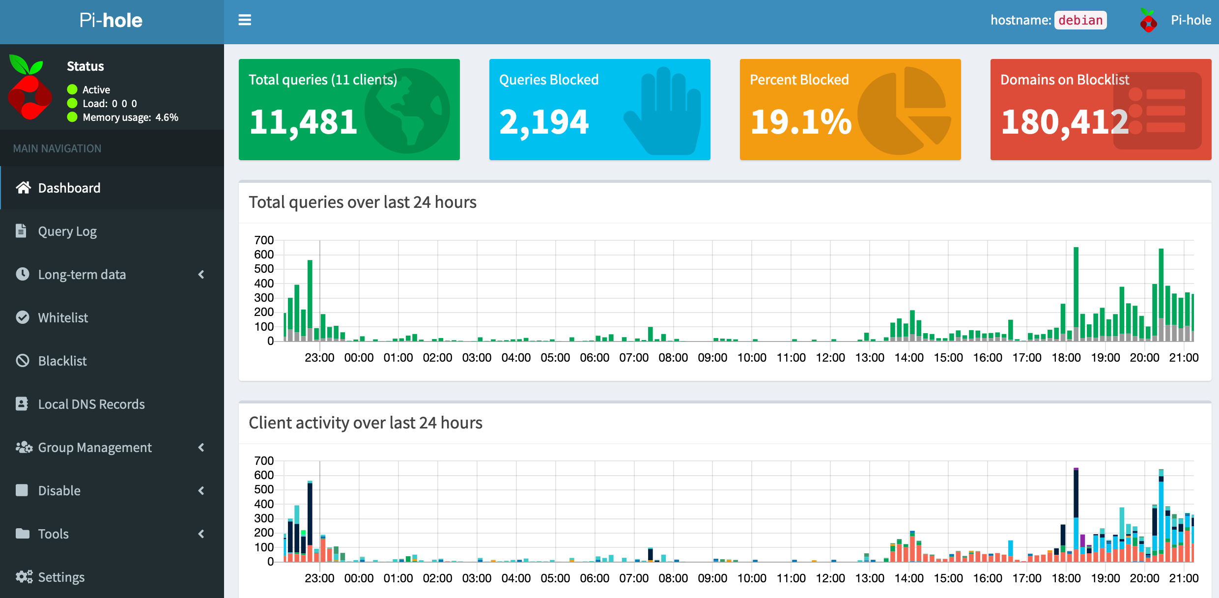Screen dimensions: 1219x598
Task: Open the Pi-hole user menu label
Action: pos(1191,20)
